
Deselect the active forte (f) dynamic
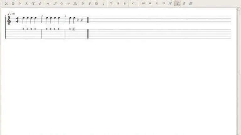[177, 3]
